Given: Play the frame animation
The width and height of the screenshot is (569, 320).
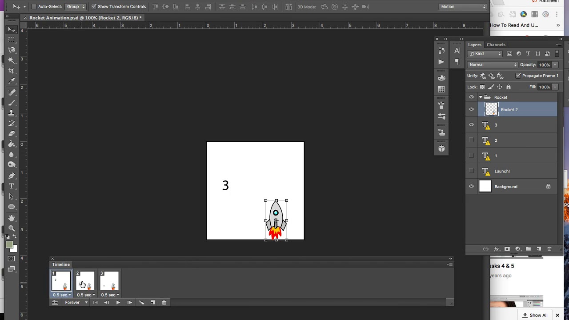Looking at the screenshot, I should 118,303.
